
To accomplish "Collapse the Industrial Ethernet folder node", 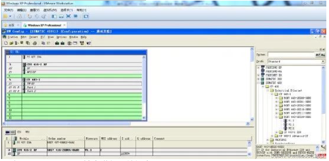I will coord(268,90).
